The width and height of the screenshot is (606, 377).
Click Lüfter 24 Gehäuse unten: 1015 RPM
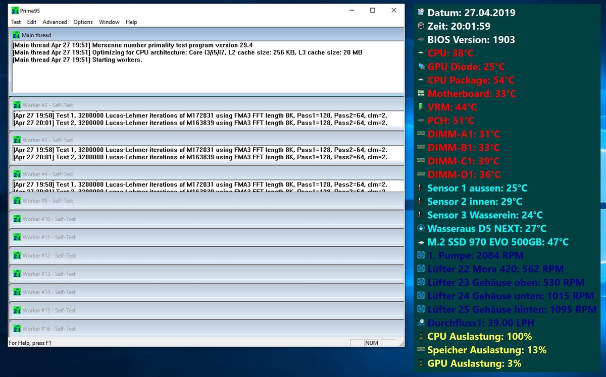click(x=511, y=296)
